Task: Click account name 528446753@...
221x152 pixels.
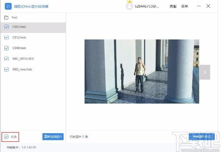Action: coord(147,6)
